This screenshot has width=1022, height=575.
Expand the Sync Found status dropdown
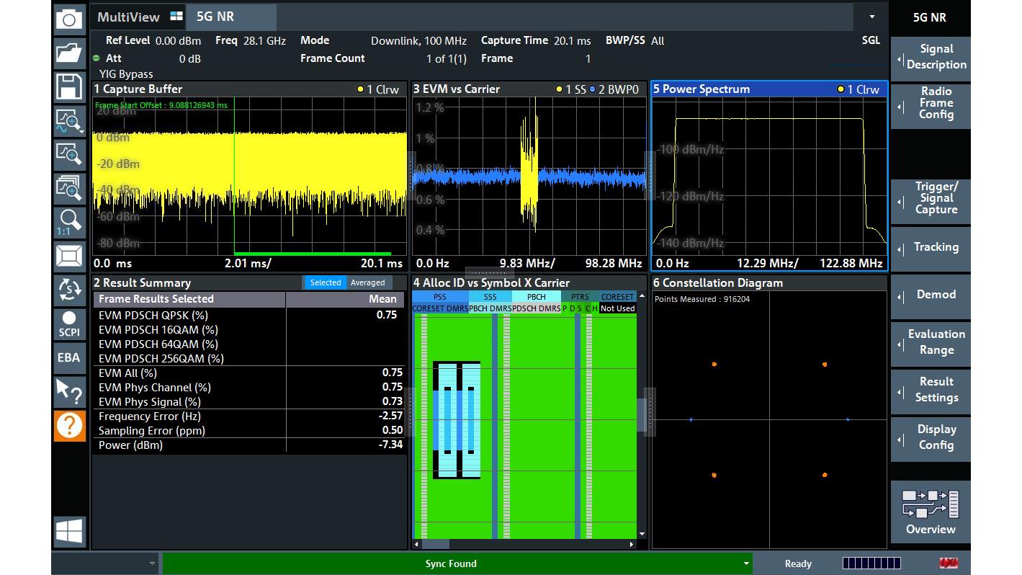point(746,563)
